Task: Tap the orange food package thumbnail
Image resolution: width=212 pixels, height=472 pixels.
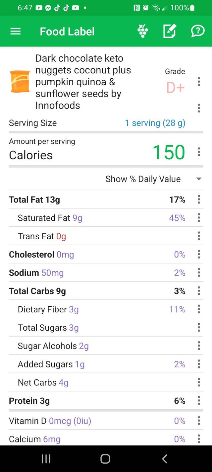Action: click(20, 81)
